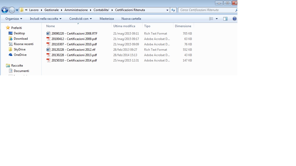Expand view options dropdown arrow

(x=217, y=19)
